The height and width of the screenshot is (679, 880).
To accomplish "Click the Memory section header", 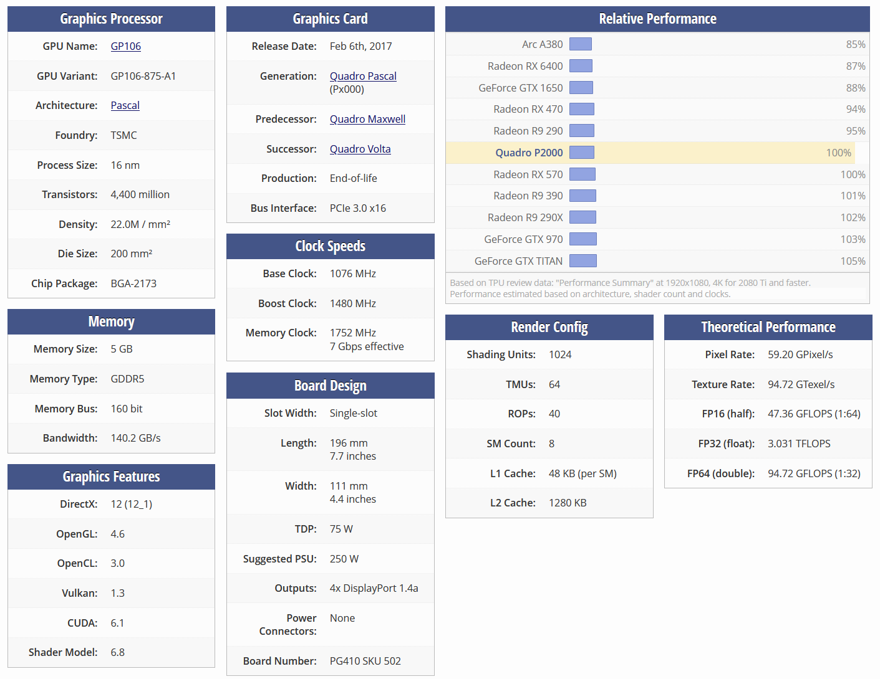I will pos(111,321).
